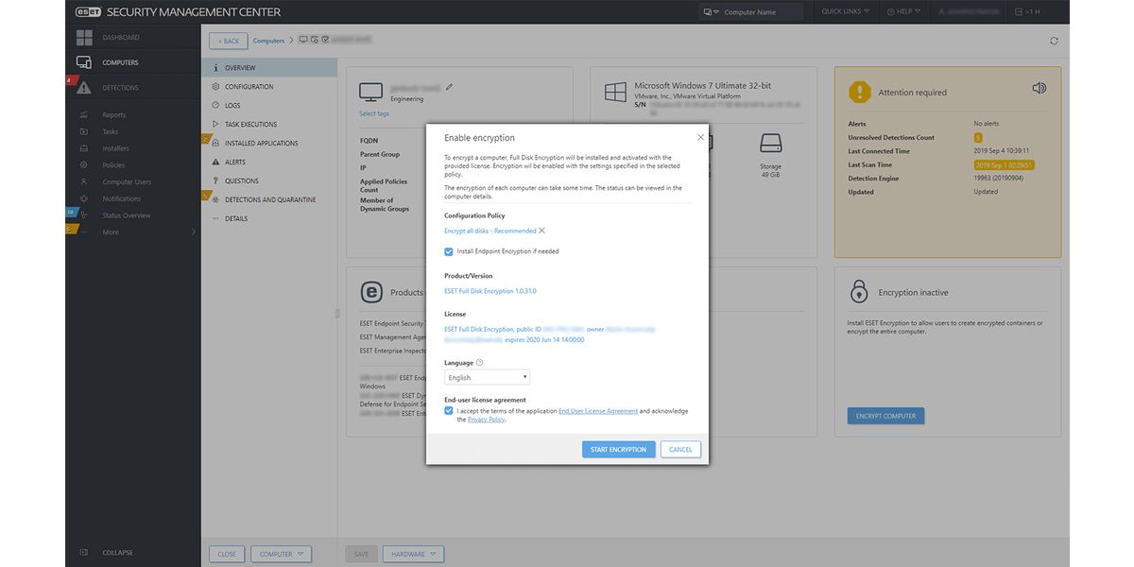Open the Language dropdown set to English
This screenshot has height=567, width=1134.
click(487, 377)
